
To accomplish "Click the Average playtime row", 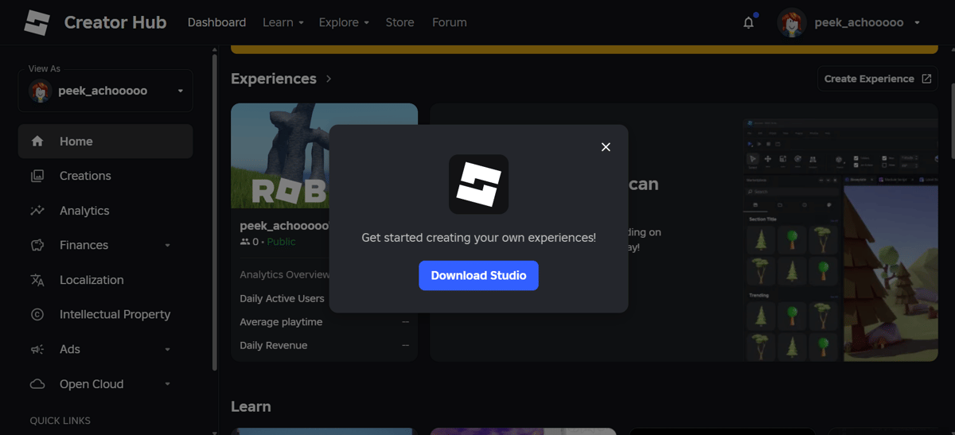I will coord(324,322).
